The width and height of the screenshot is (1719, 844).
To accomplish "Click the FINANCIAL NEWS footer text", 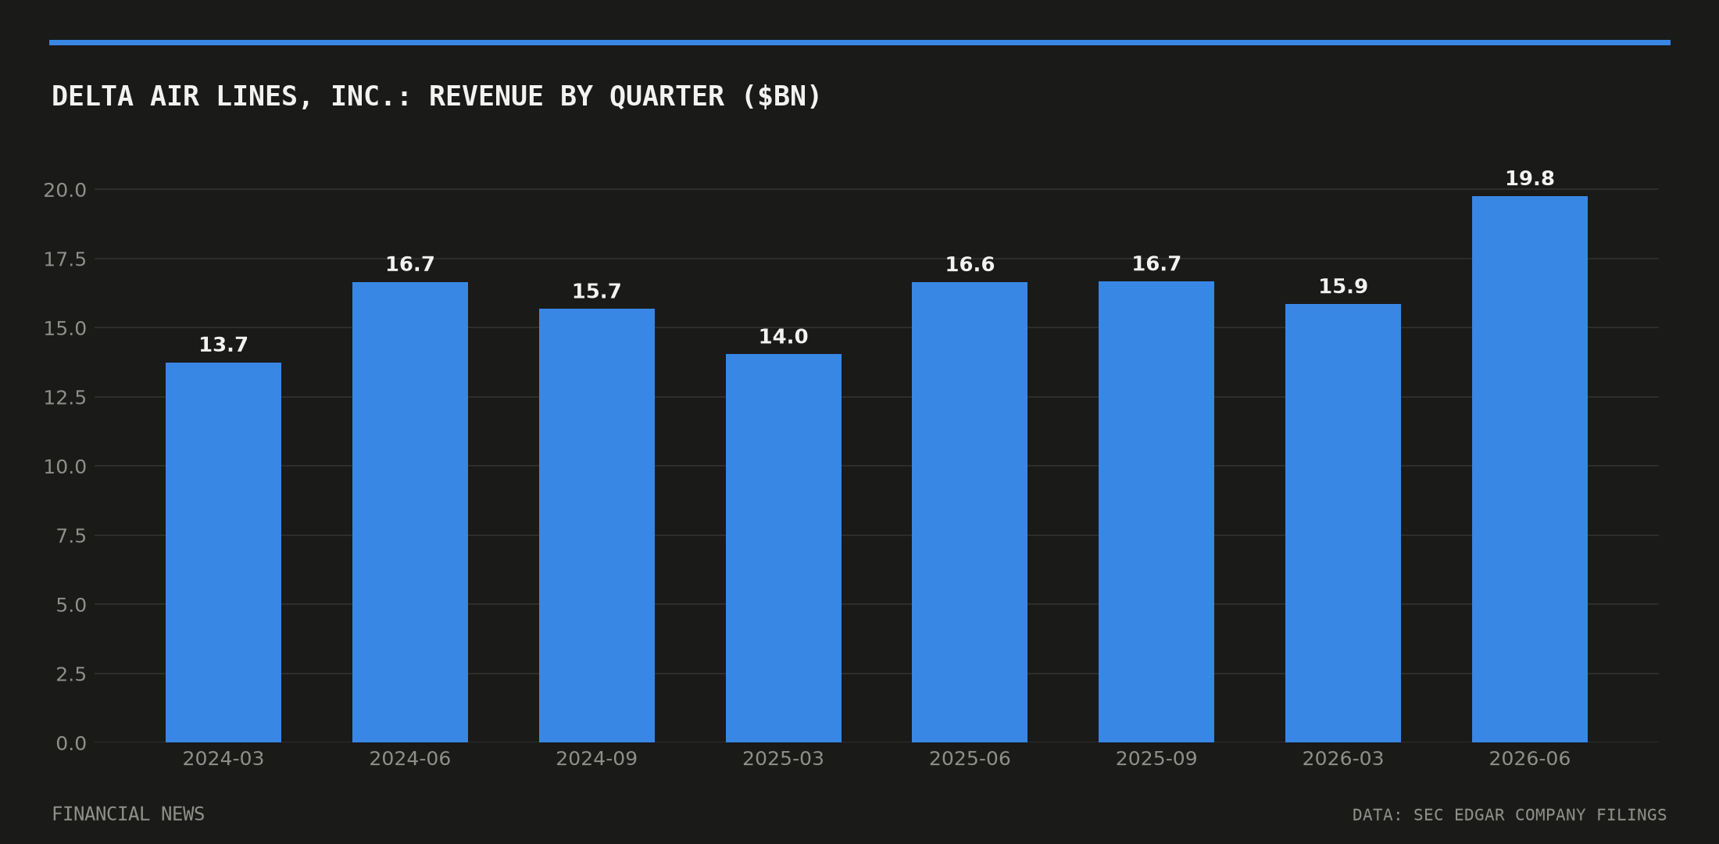I will [128, 814].
